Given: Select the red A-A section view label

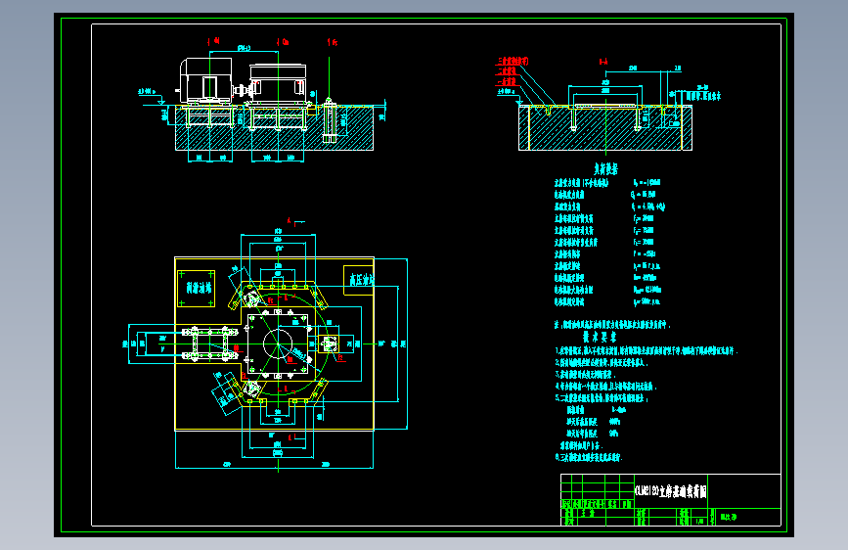Looking at the screenshot, I should pos(603,62).
